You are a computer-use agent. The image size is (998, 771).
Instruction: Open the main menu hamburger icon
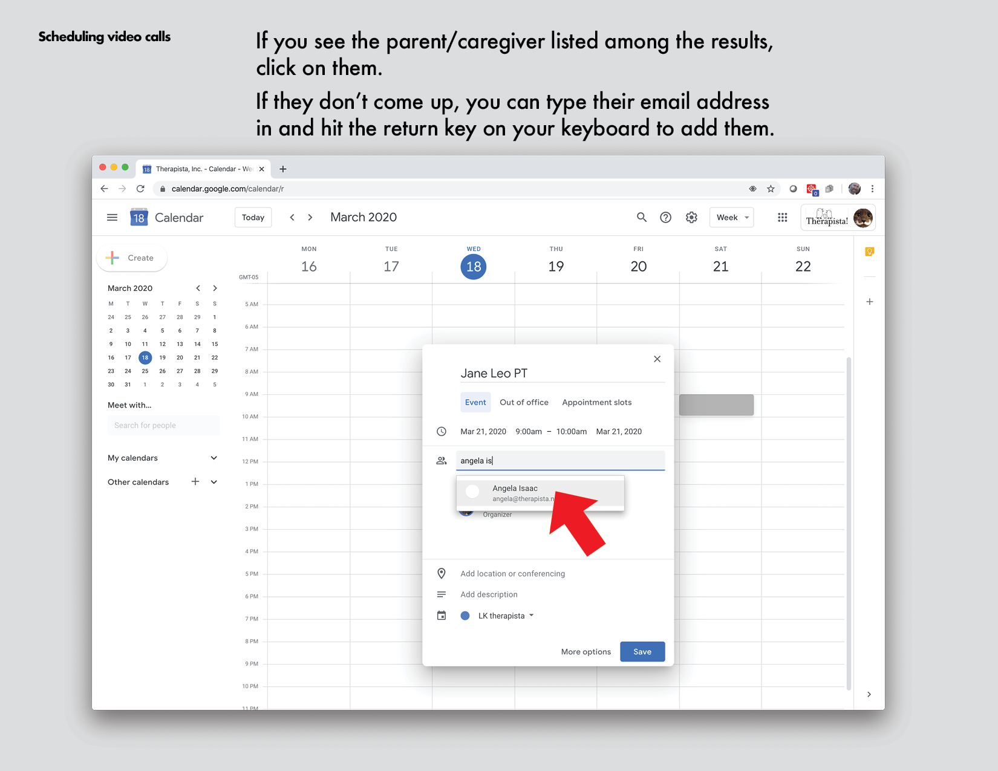112,218
